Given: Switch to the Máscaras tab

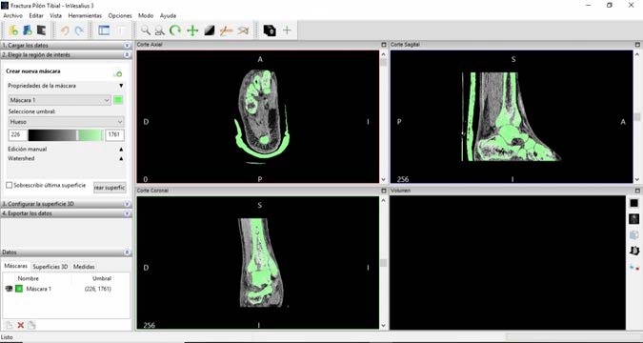Looking at the screenshot, I should point(16,266).
